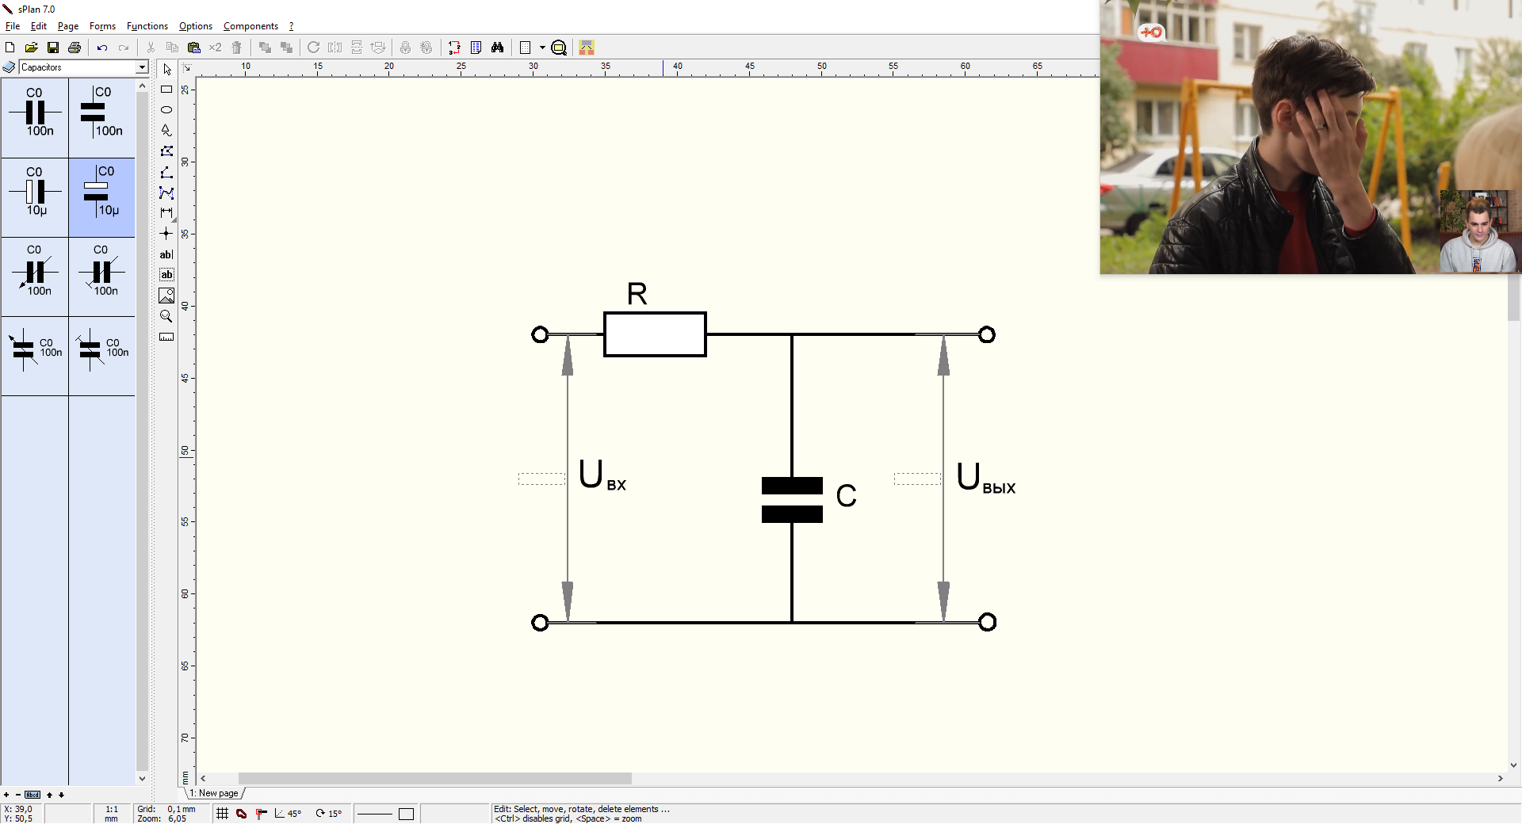Toggle the 45° angle snap
The width and height of the screenshot is (1522, 824).
point(288,814)
